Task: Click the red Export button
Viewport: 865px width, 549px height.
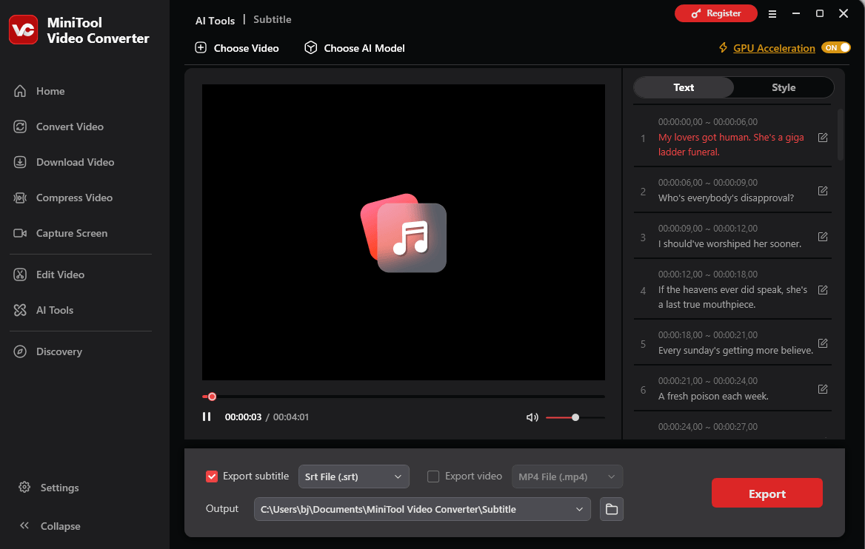Action: [767, 494]
